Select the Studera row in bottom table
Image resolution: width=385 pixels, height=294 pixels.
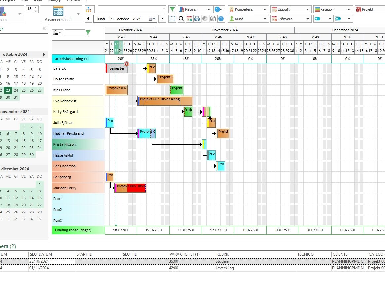(192, 261)
